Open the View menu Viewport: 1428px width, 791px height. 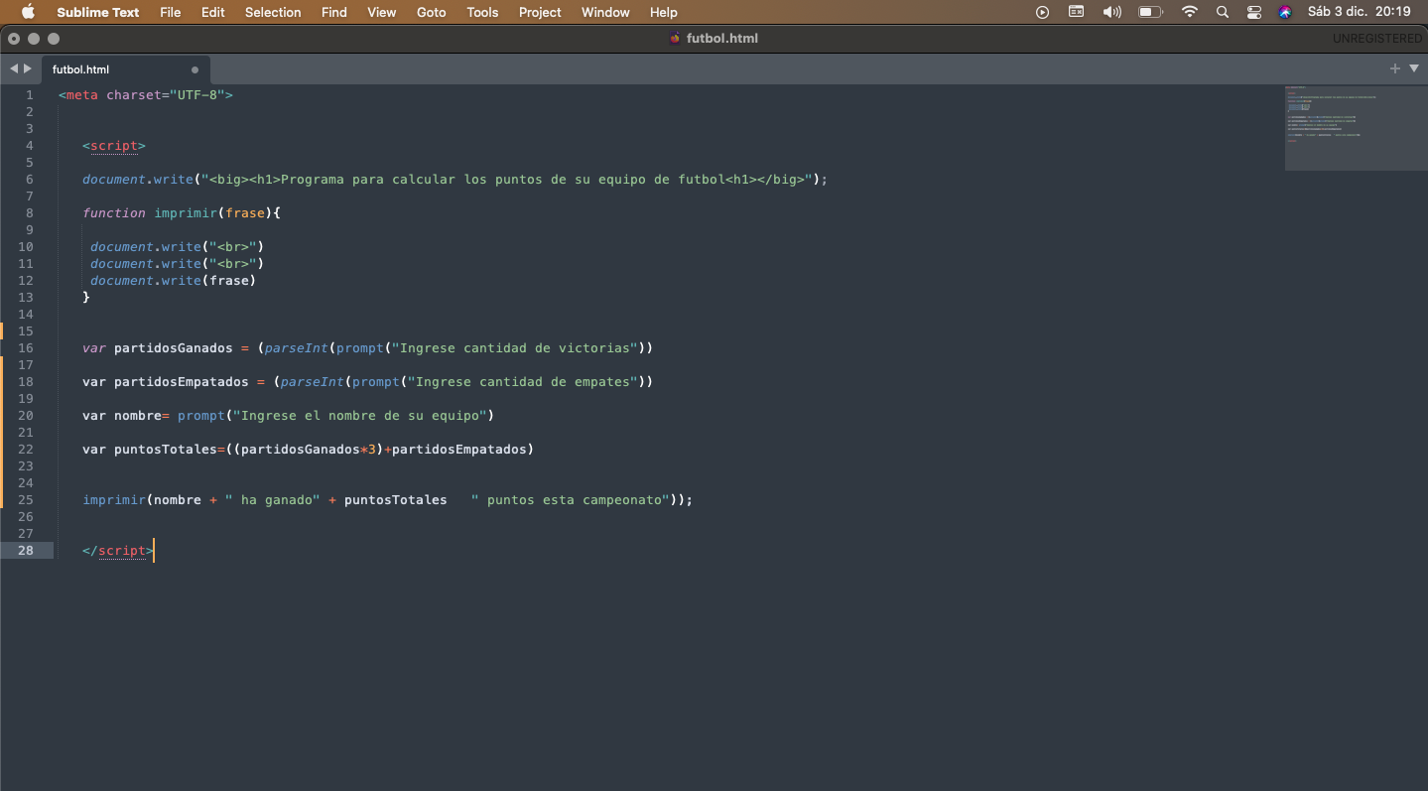[382, 12]
